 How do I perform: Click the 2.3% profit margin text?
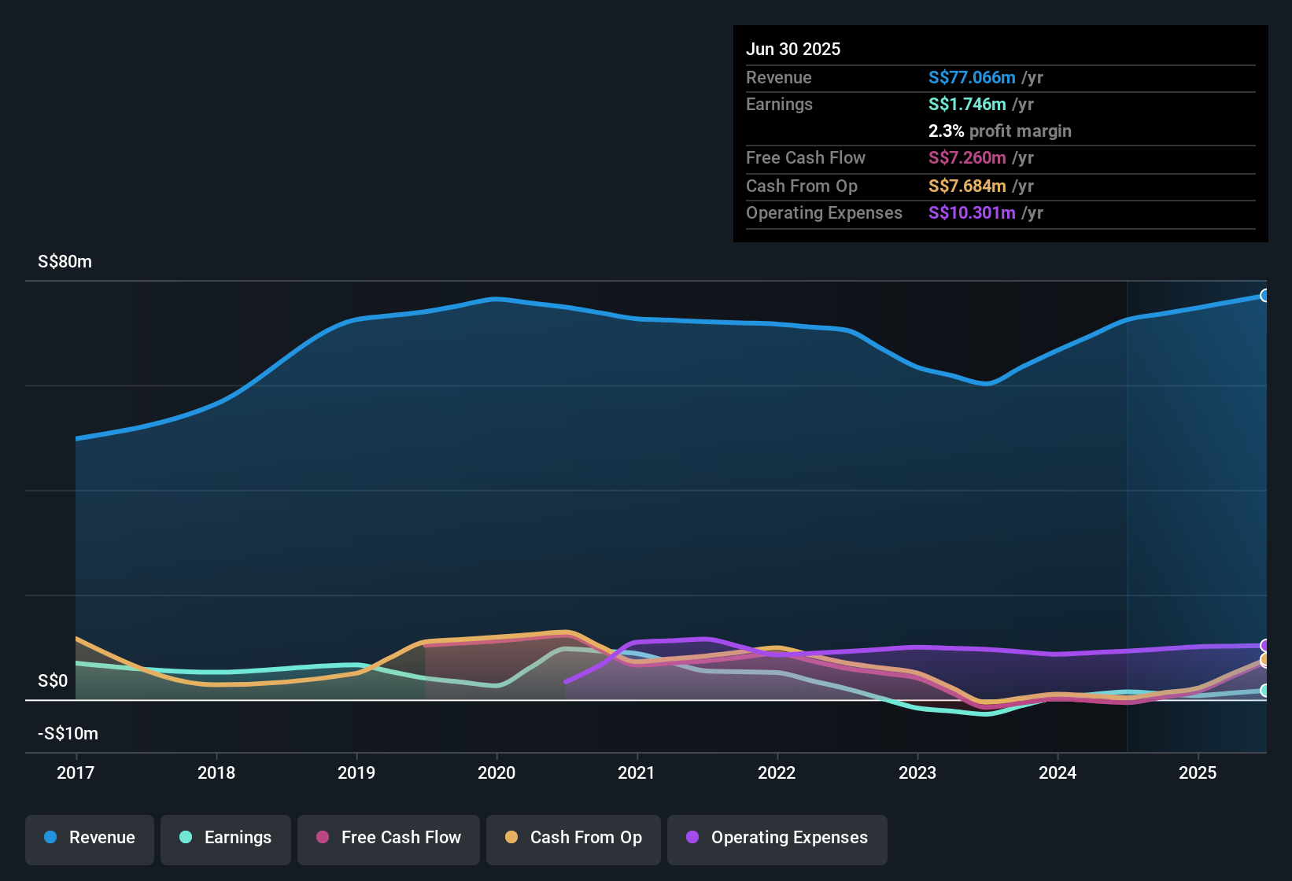tap(999, 131)
